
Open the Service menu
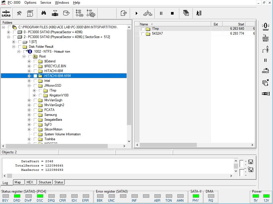coord(46,3)
